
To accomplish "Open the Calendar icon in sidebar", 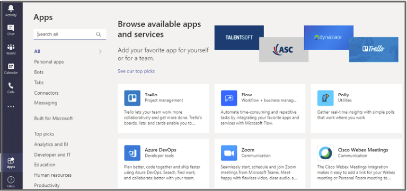I will (x=11, y=66).
